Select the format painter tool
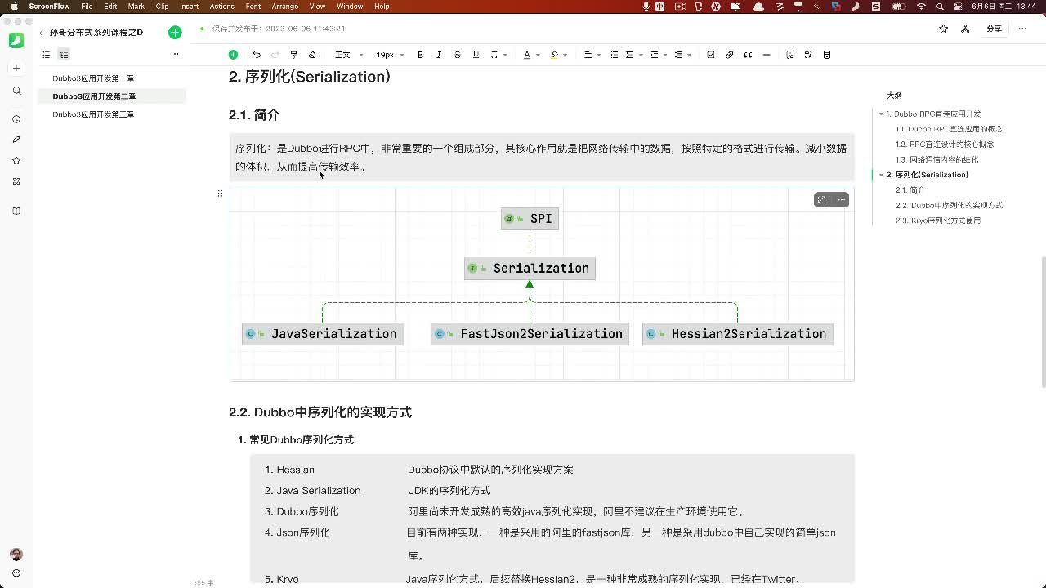The height and width of the screenshot is (588, 1046). [x=294, y=55]
